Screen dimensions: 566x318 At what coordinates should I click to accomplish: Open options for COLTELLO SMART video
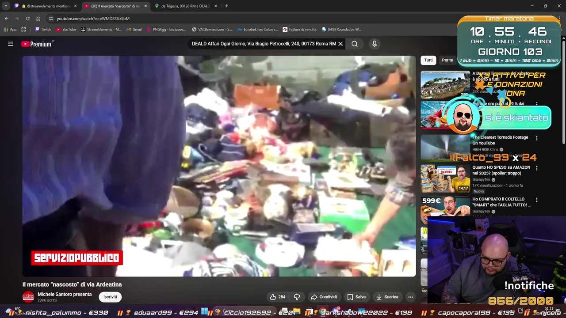(537, 199)
